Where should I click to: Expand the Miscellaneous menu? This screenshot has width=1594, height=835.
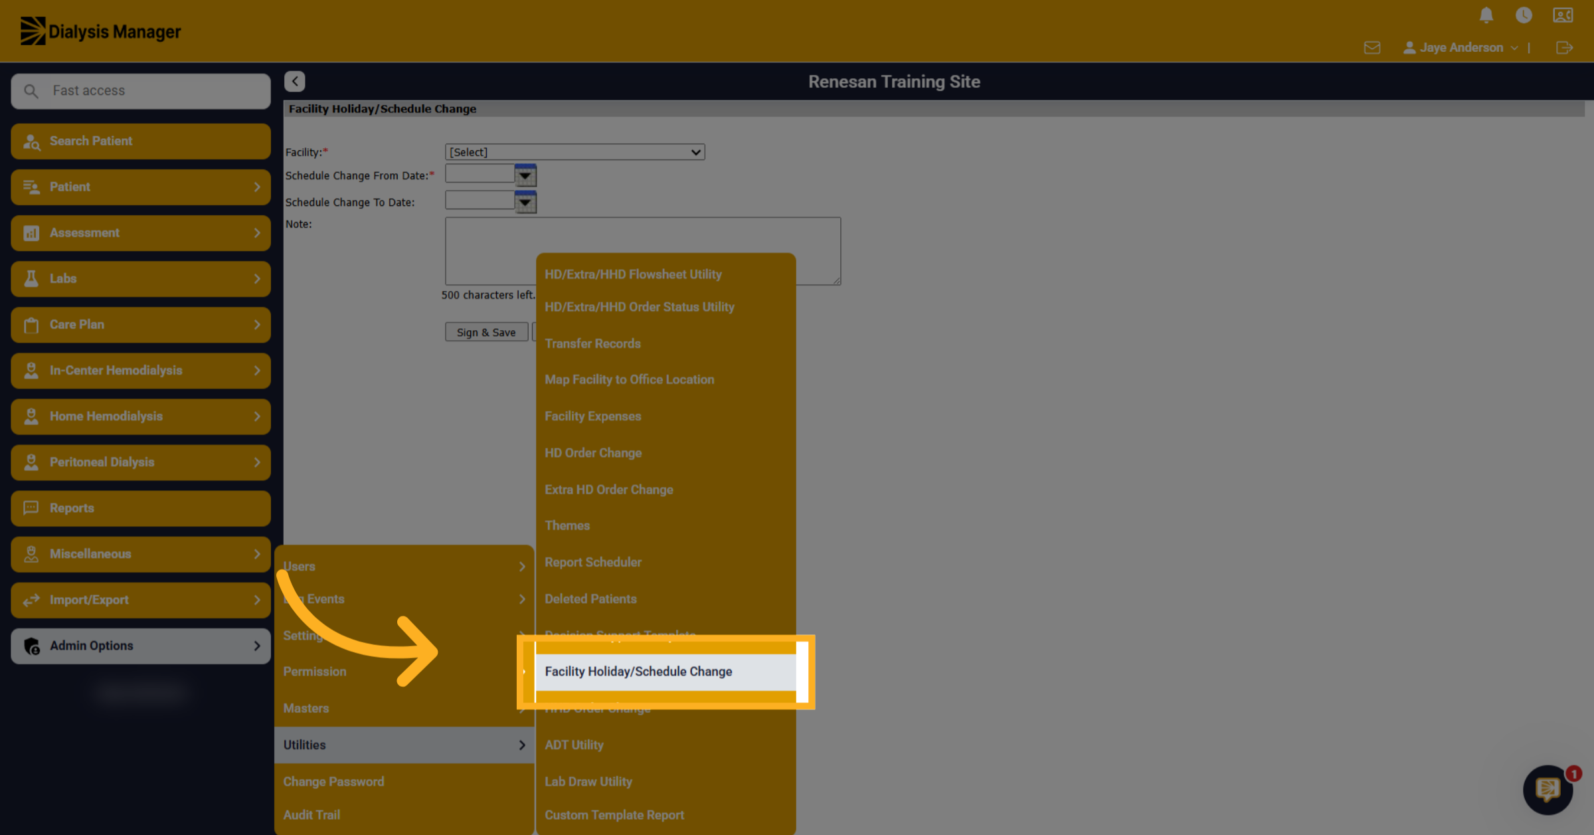141,554
